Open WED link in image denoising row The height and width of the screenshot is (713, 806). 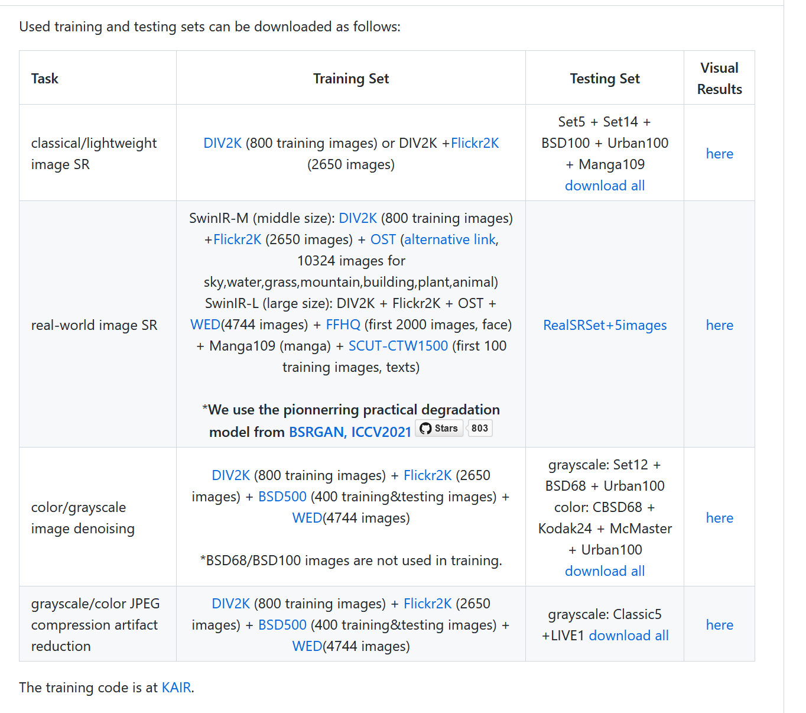(307, 518)
